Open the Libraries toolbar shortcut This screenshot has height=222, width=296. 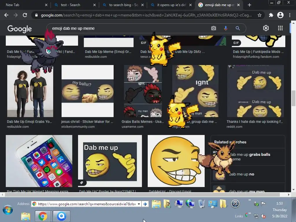[156, 204]
